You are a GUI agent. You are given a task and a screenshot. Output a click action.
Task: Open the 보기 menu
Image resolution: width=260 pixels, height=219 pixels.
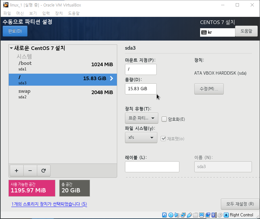(33, 13)
